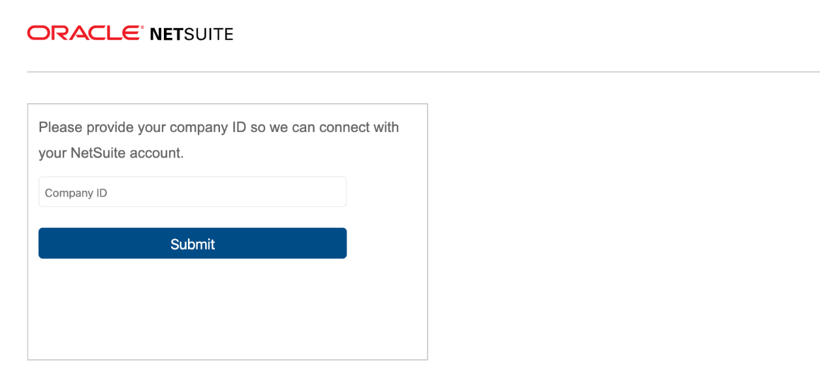
Task: Focus the Company ID input field
Action: tap(193, 192)
